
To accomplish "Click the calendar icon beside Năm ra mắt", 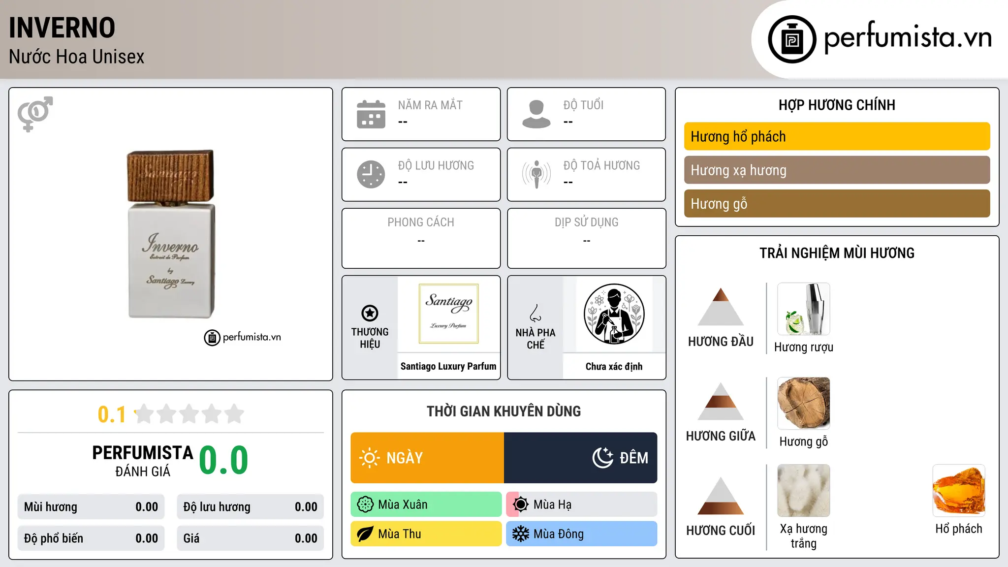I will pyautogui.click(x=371, y=114).
